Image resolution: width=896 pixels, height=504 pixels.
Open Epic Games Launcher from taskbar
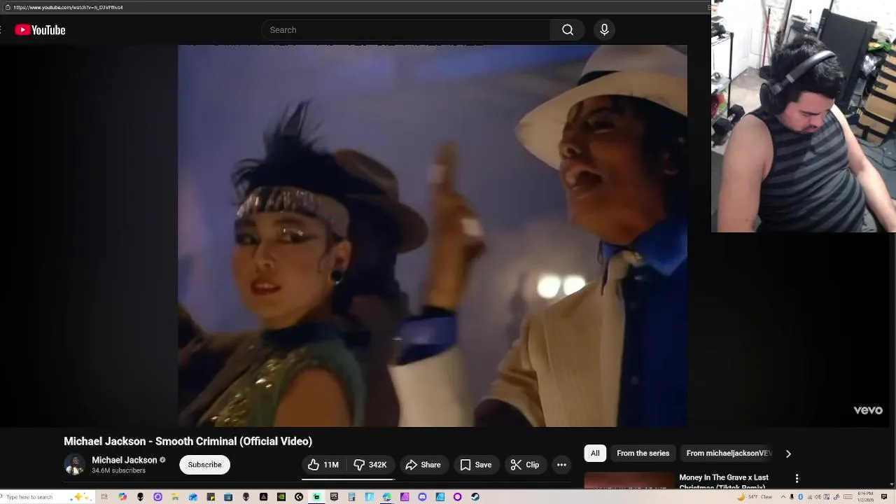[334, 497]
